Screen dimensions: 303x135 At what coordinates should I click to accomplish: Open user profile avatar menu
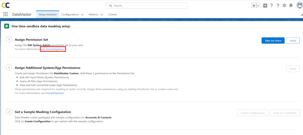click(299, 5)
